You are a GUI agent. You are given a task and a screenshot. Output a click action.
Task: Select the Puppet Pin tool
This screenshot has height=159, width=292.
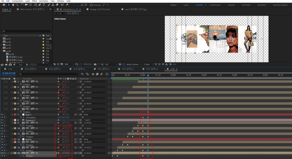point(67,5)
